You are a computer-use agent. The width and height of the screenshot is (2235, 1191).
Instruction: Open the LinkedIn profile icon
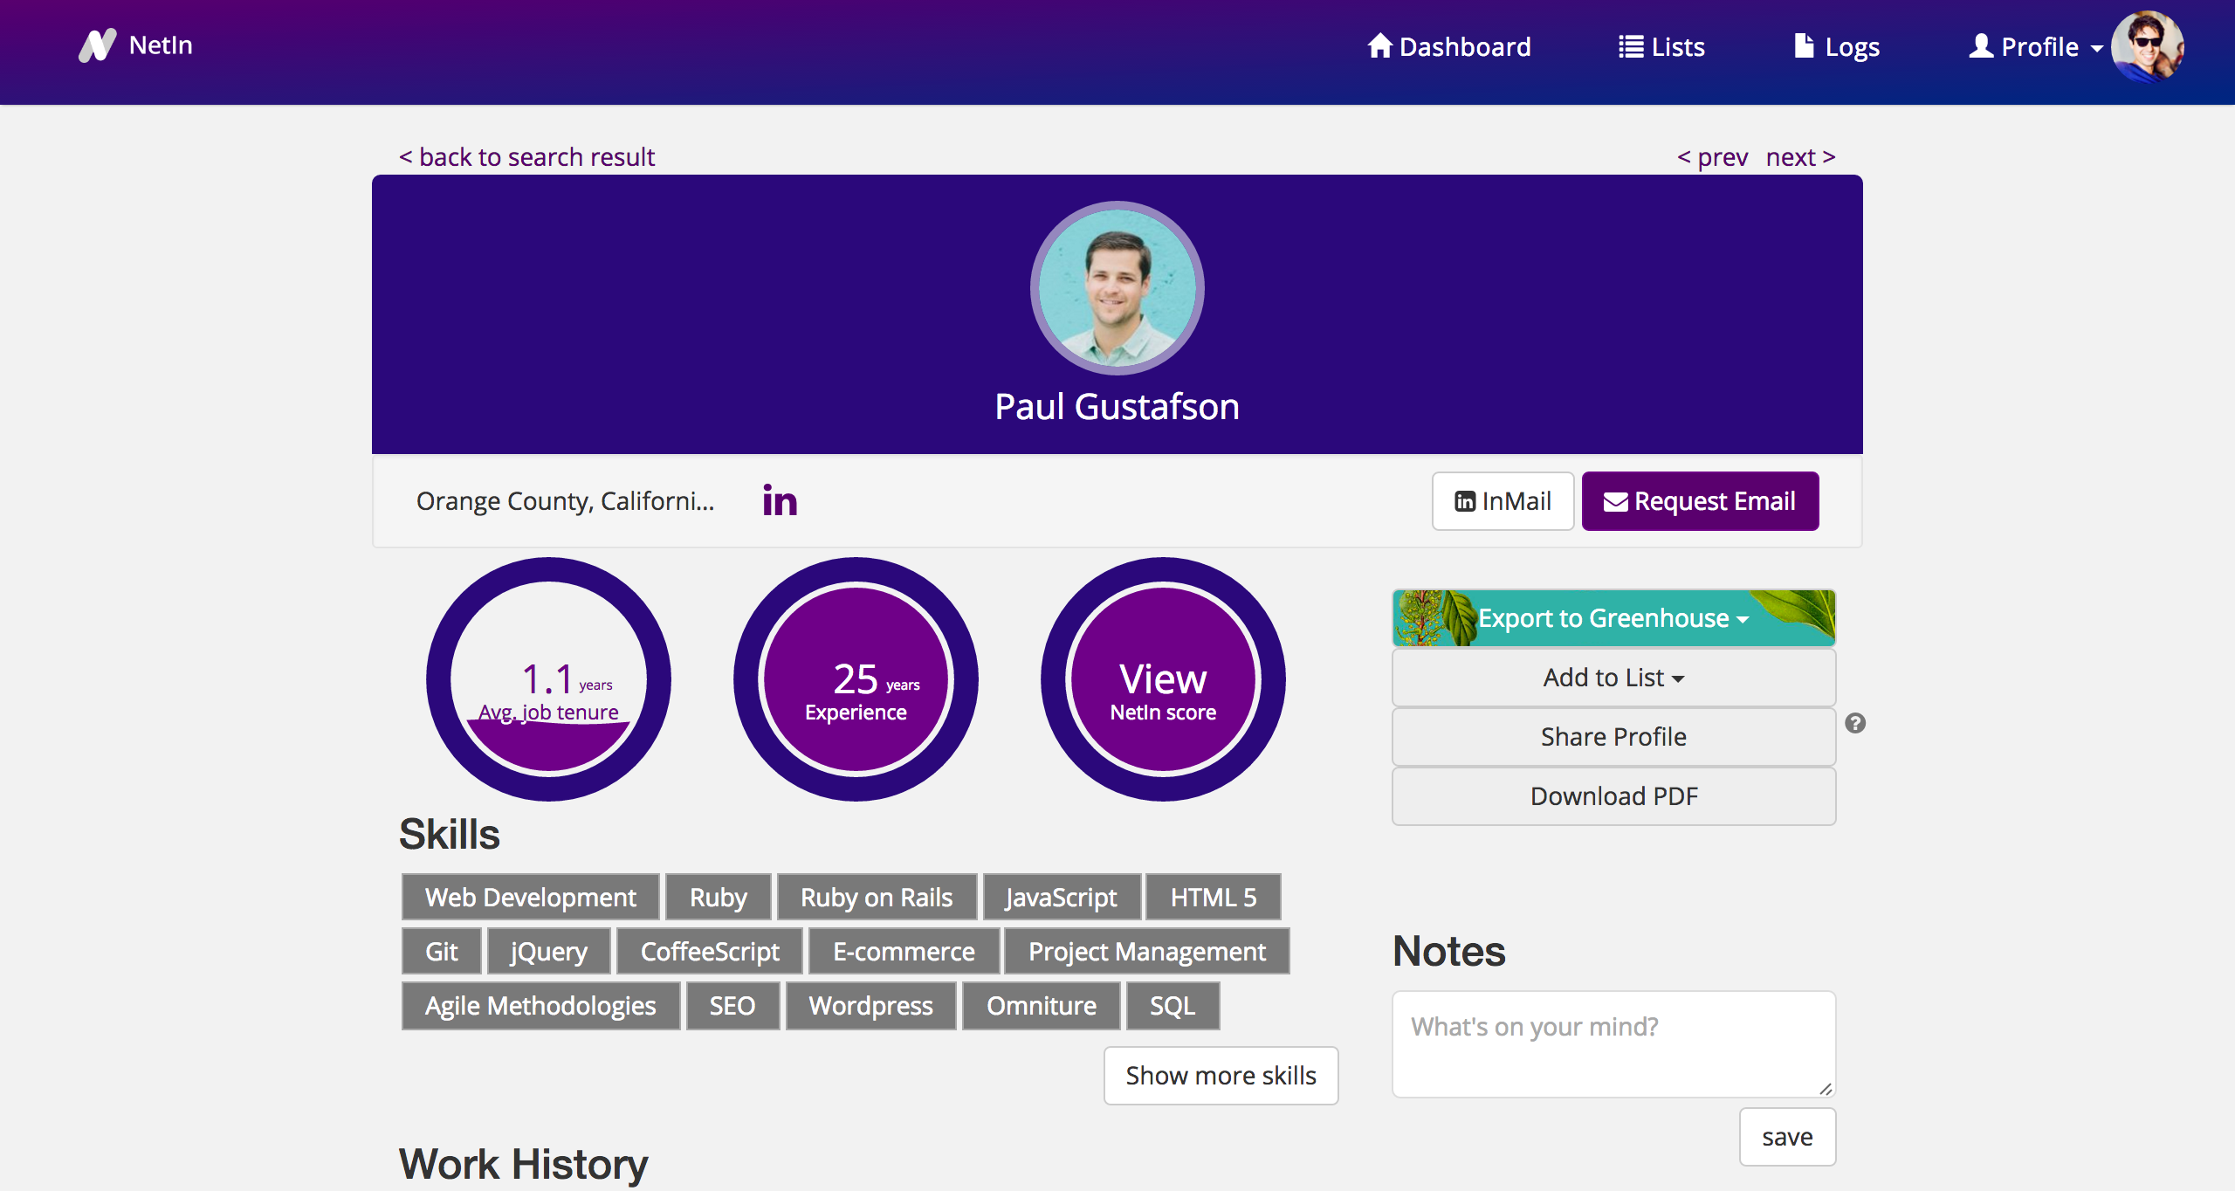pos(780,501)
